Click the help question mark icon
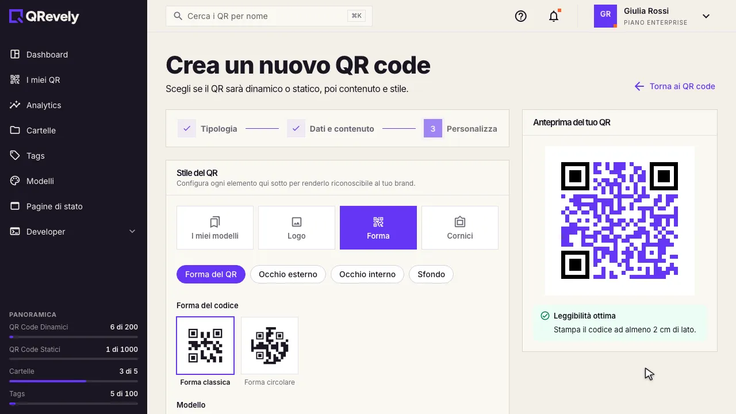736x414 pixels. (x=521, y=16)
